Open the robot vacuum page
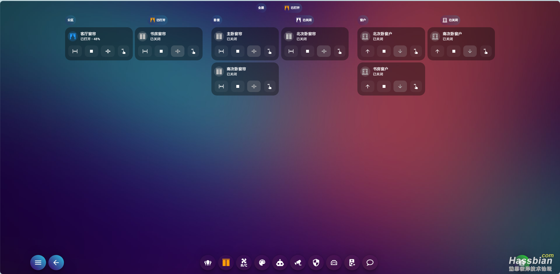The height and width of the screenshot is (274, 560). pyautogui.click(x=280, y=263)
